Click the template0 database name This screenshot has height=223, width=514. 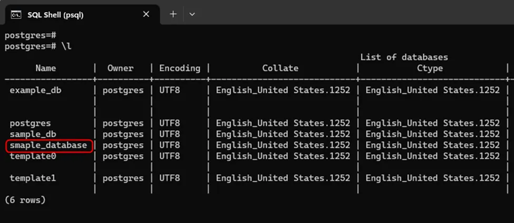coord(33,156)
